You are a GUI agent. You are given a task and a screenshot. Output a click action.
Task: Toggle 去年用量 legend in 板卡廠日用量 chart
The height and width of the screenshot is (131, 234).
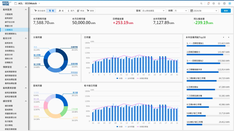pyautogui.click(x=130, y=127)
